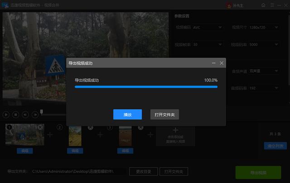The width and height of the screenshot is (290, 183).
Task: Open the hamburger menu in the title bar
Action: pyautogui.click(x=272, y=5)
